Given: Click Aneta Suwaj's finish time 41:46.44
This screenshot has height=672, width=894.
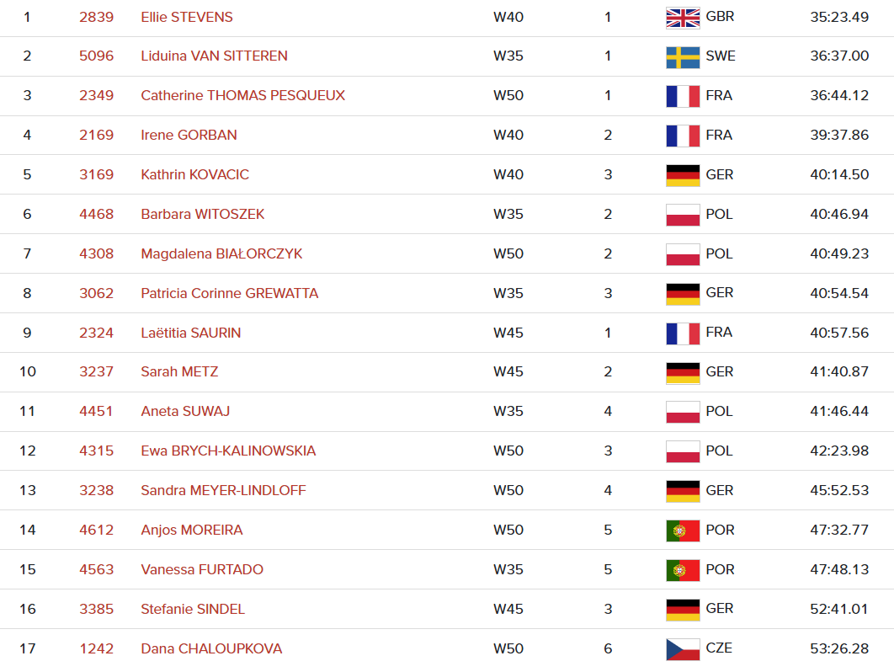Looking at the screenshot, I should pos(839,412).
